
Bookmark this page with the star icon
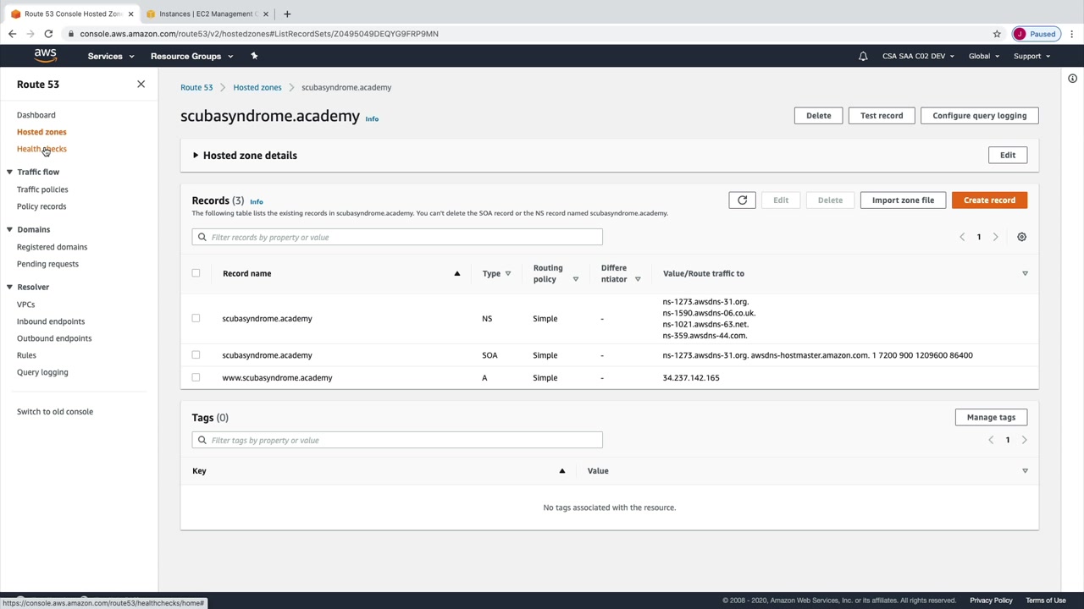[x=997, y=34]
